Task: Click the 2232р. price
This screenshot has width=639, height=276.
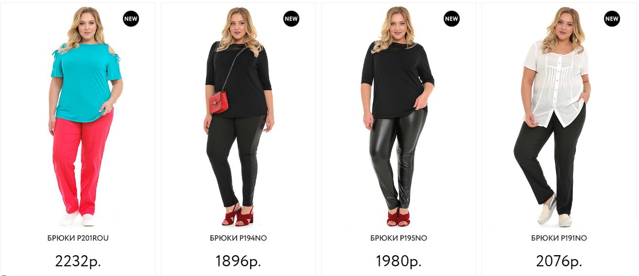Action: 78,261
